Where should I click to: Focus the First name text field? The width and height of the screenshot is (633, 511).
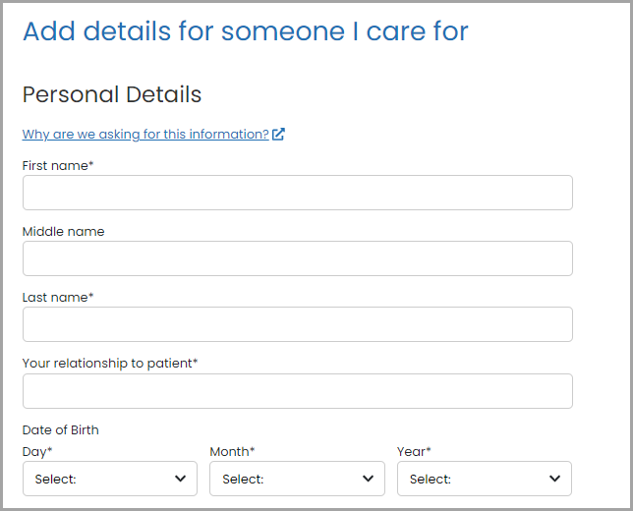pos(297,193)
